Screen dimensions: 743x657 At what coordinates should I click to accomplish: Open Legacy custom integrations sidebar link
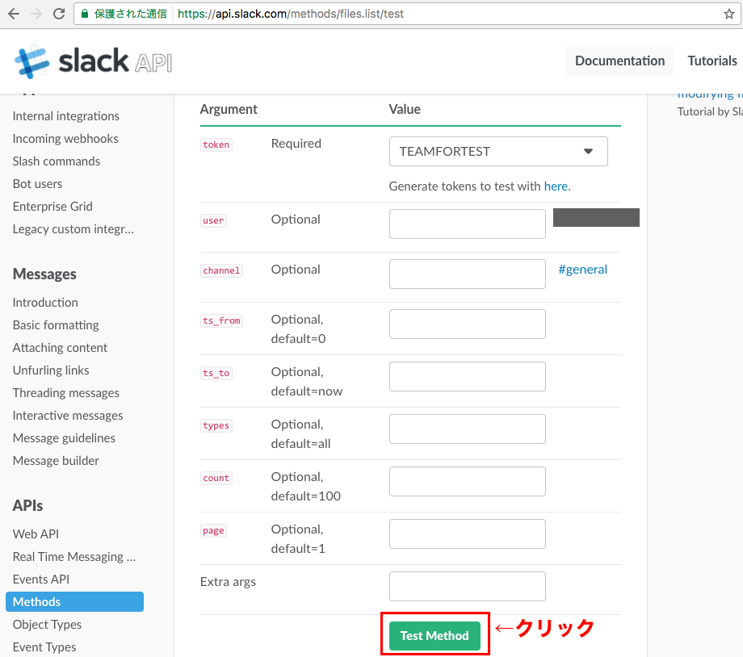pyautogui.click(x=73, y=229)
